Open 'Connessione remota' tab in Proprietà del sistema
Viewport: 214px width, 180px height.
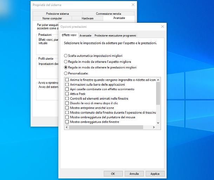coord(108,14)
